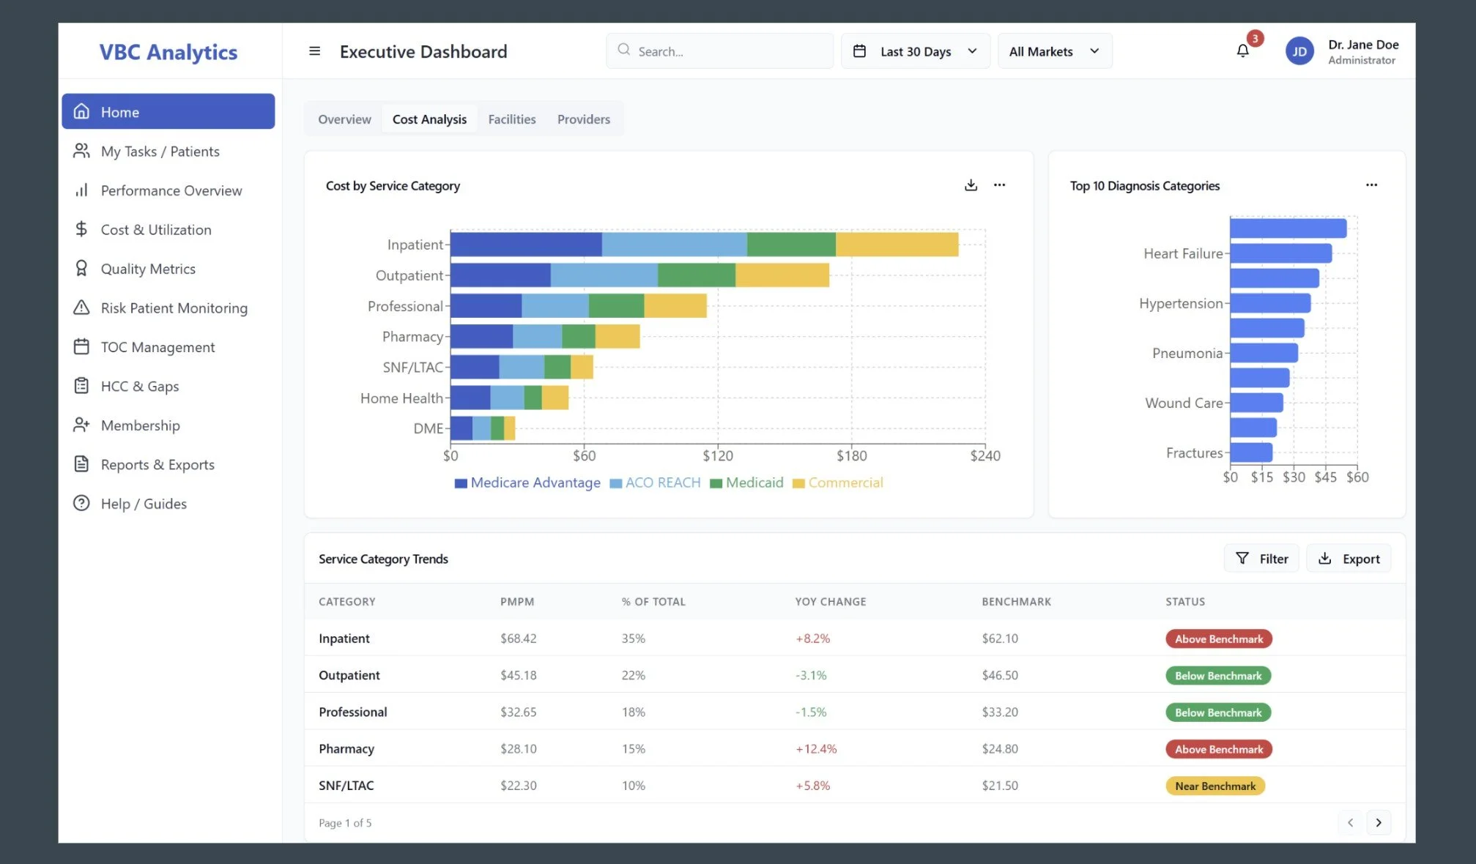Download Cost by Service Category chart
The height and width of the screenshot is (864, 1476).
tap(971, 185)
